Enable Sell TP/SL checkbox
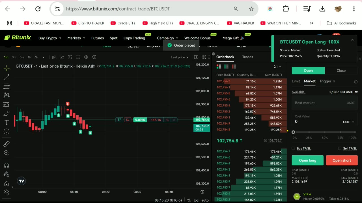Image resolution: width=362 pixels, height=203 pixels. 340,148
